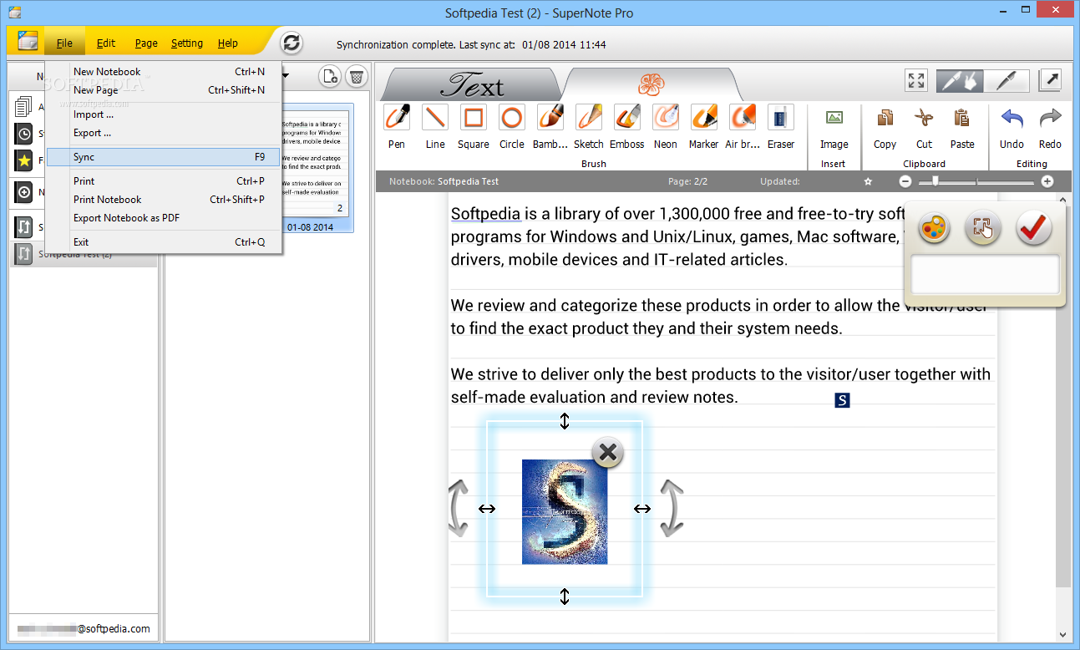Select the Pen brush tool
1080x650 pixels.
pos(397,118)
